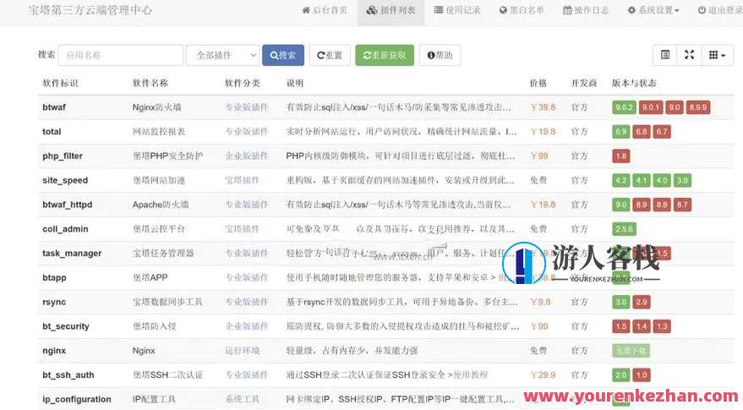Click the php_filter identifier cell
This screenshot has height=410, width=743.
pos(63,156)
